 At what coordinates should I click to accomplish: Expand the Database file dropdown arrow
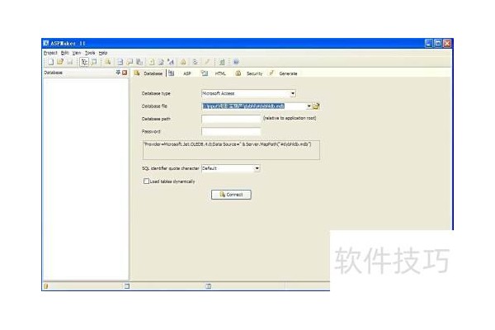tap(309, 106)
